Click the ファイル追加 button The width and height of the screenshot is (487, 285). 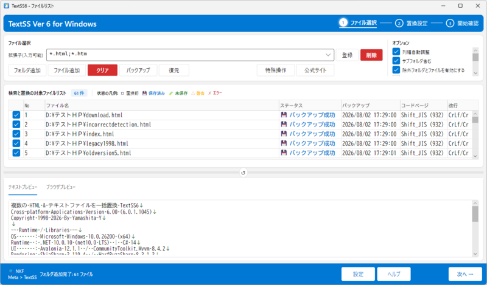67,70
